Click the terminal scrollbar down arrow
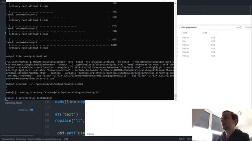 coord(175,99)
